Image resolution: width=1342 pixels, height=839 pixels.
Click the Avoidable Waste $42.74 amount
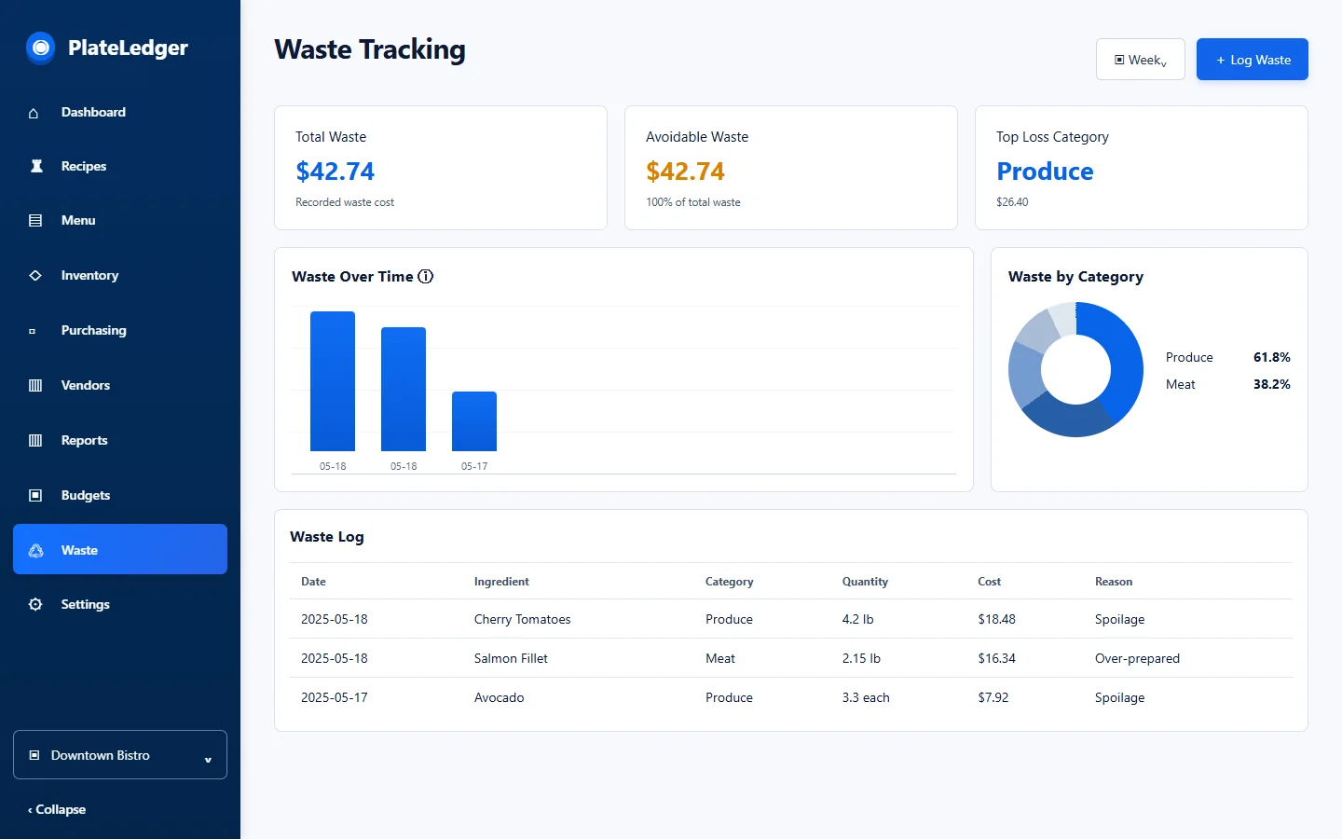point(685,172)
